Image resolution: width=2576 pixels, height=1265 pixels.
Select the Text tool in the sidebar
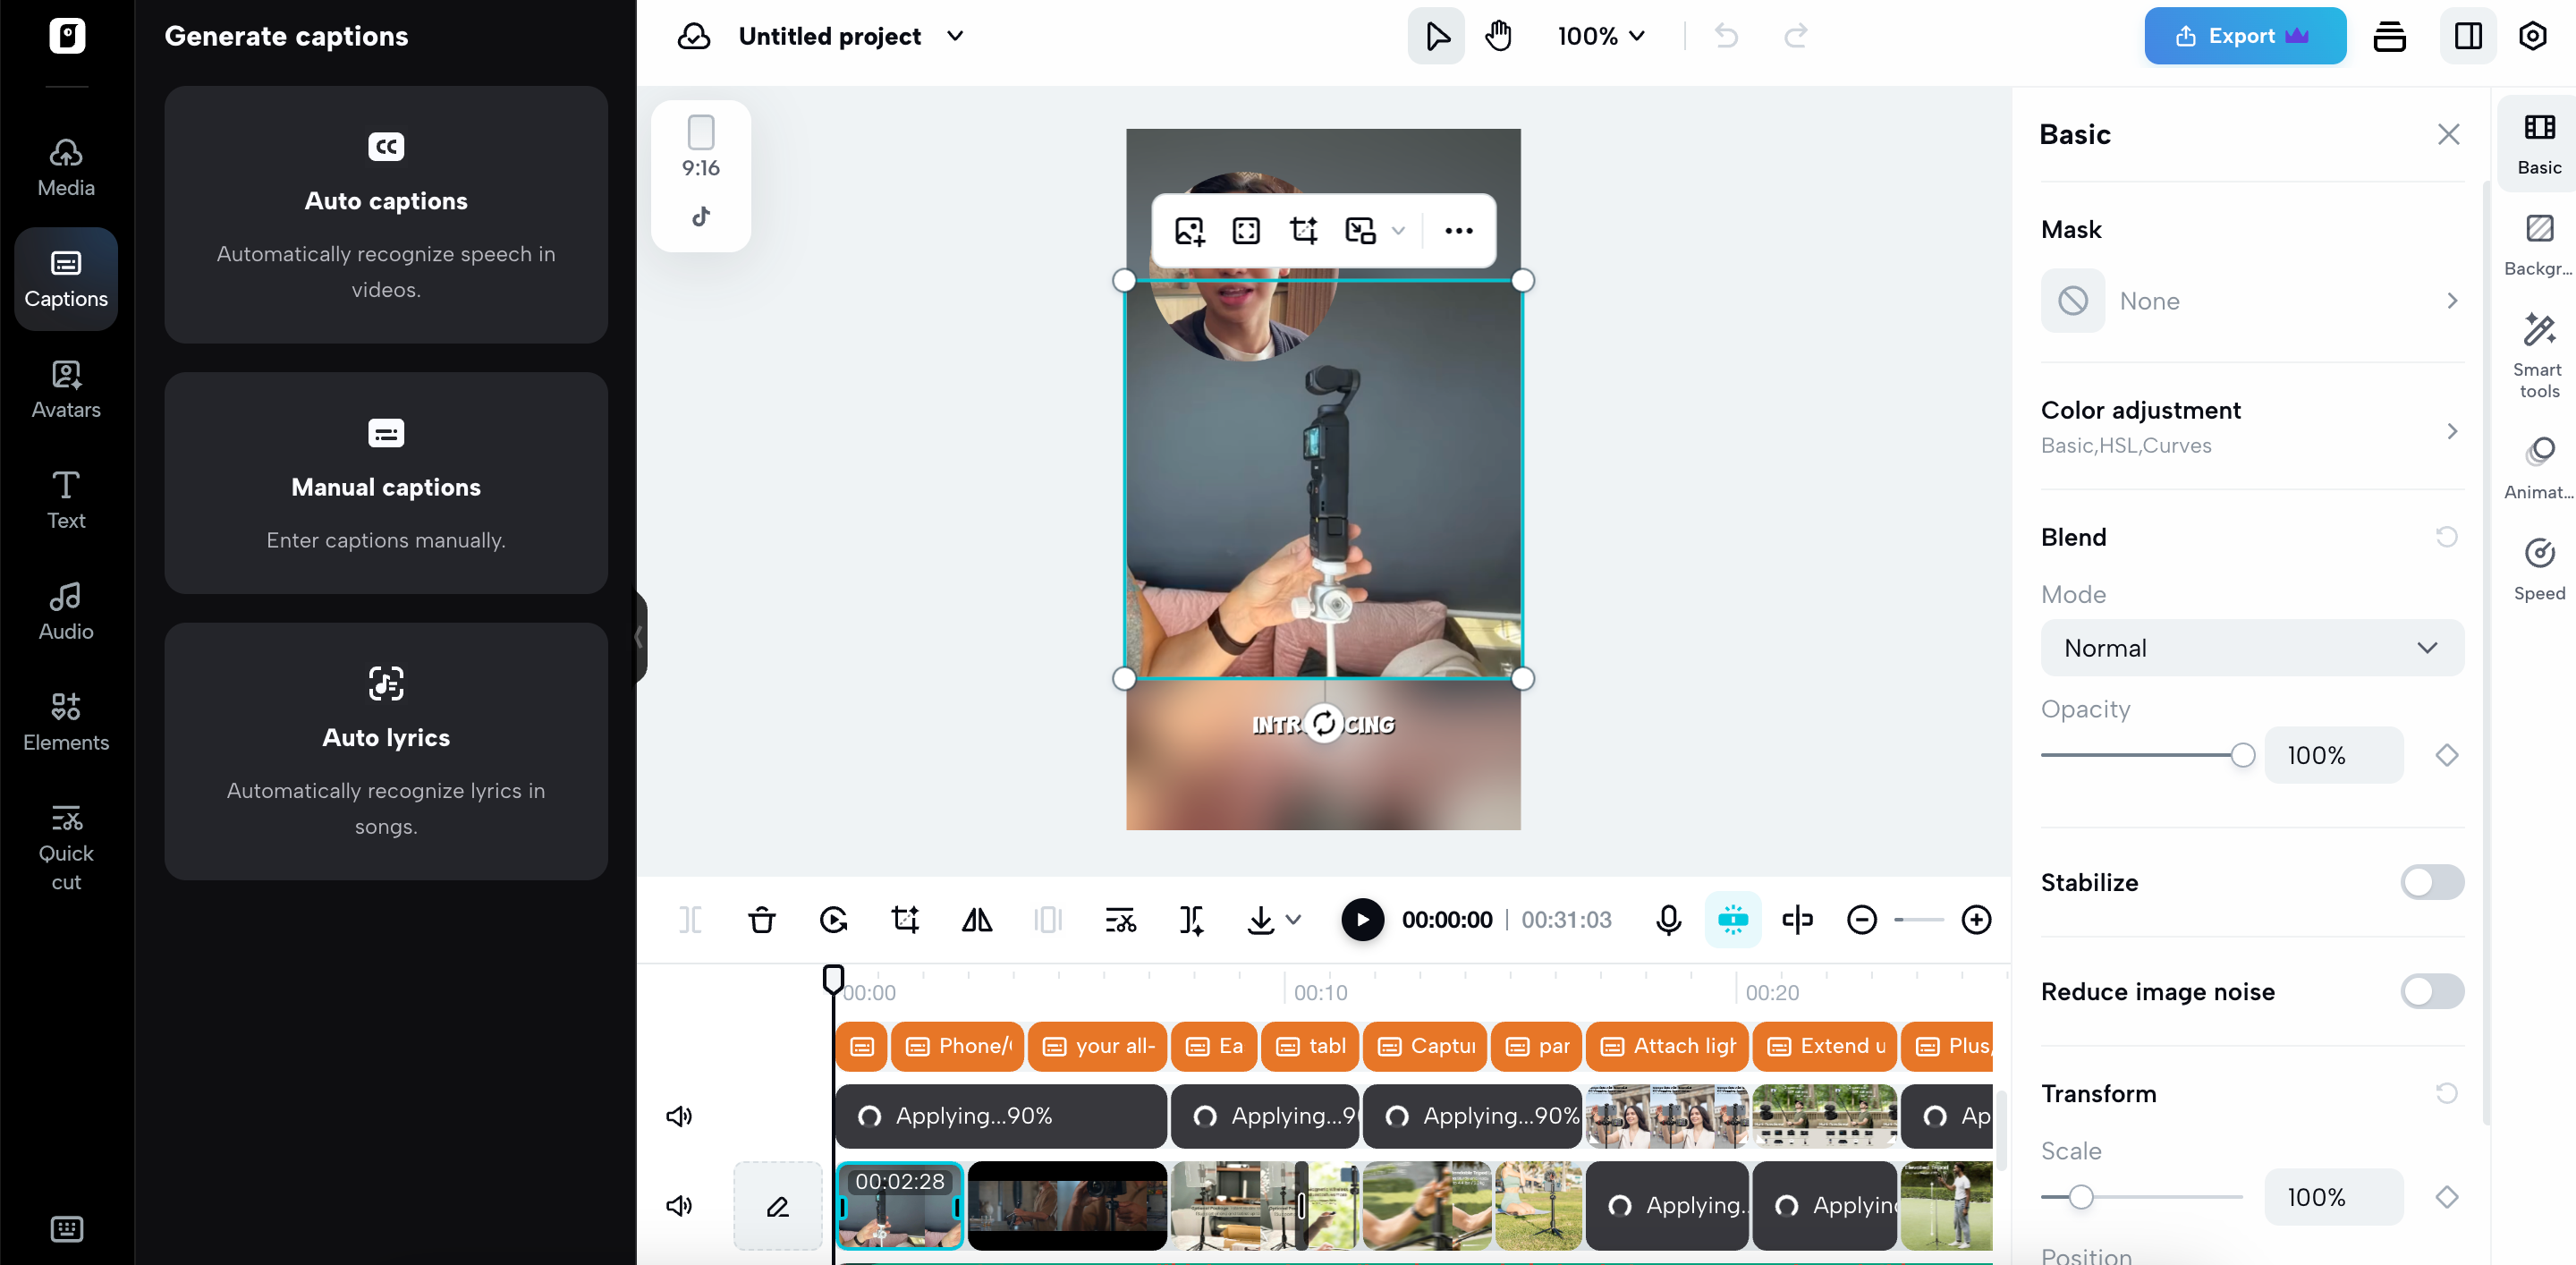[x=65, y=500]
